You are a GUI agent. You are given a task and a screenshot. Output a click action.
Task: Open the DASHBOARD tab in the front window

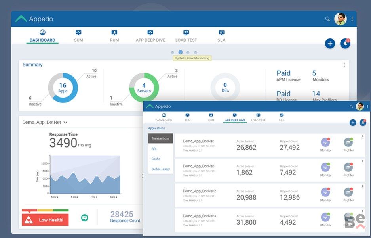[x=164, y=117]
